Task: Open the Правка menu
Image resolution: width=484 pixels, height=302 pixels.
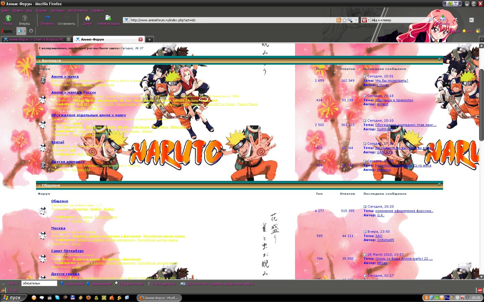Action: pyautogui.click(x=18, y=10)
